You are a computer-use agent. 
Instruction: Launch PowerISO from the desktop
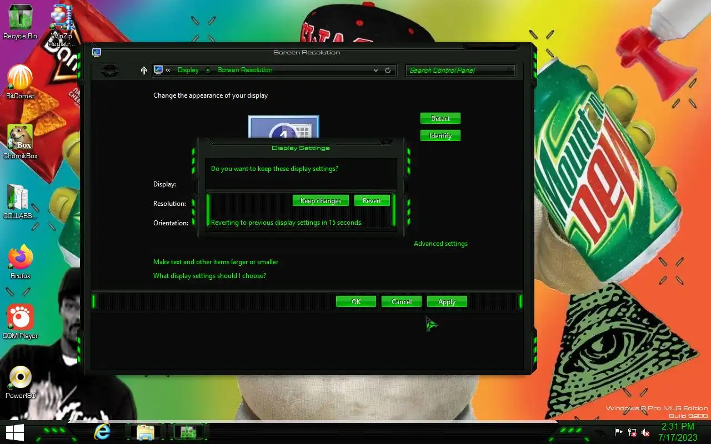point(20,382)
